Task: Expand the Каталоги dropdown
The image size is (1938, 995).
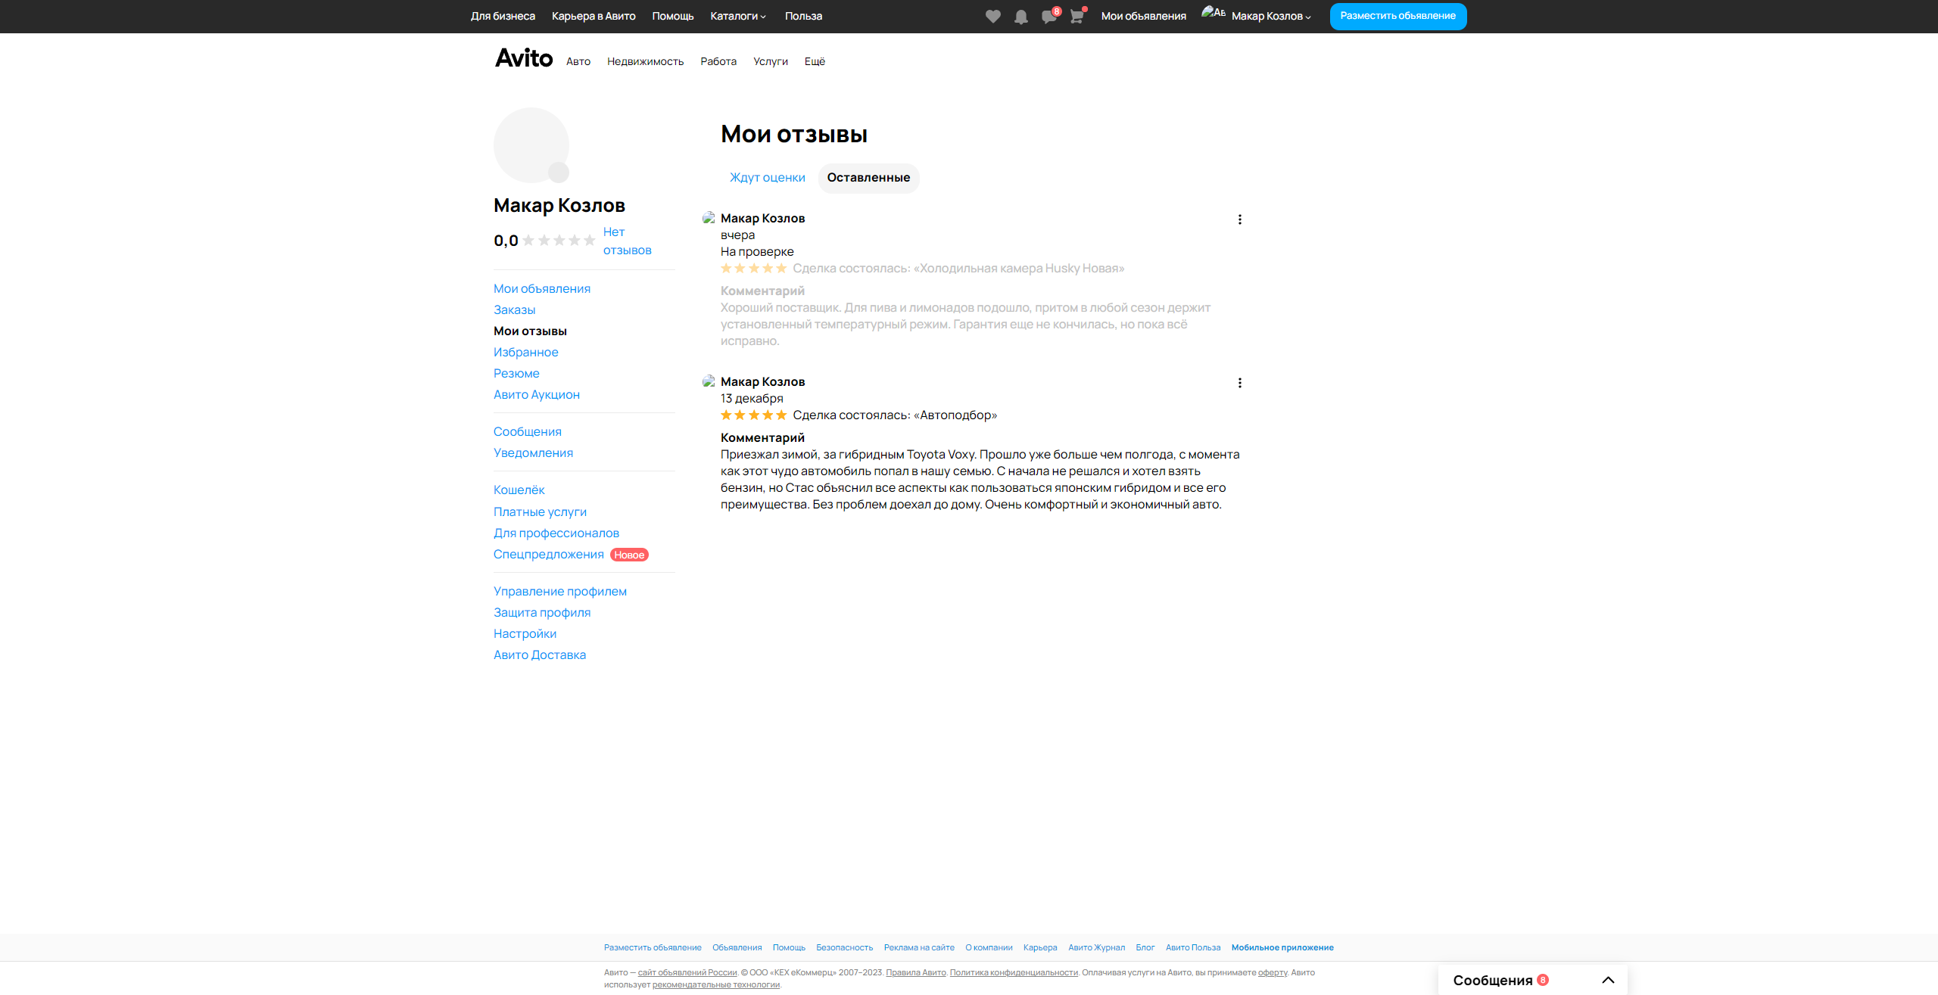Action: 738,16
